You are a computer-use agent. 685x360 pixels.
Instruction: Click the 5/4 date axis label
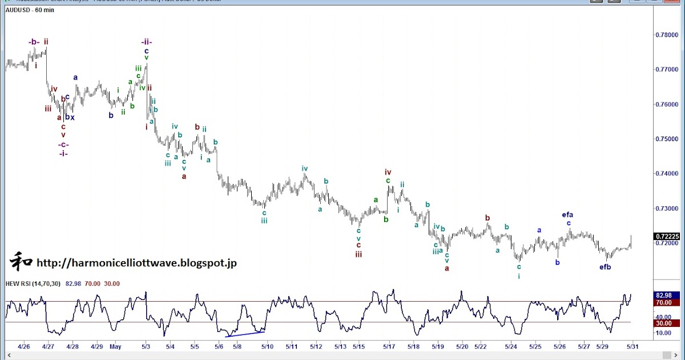[x=170, y=346]
